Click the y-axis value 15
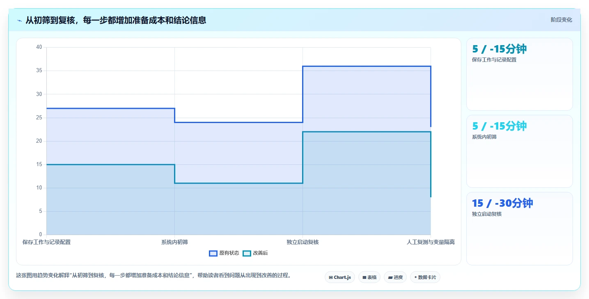The height and width of the screenshot is (299, 589). pyautogui.click(x=39, y=164)
